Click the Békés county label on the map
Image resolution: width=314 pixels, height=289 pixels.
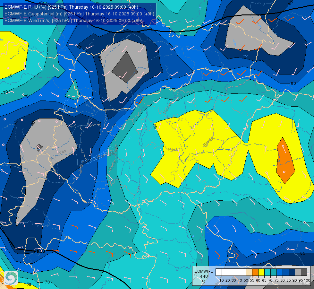tap(208, 142)
